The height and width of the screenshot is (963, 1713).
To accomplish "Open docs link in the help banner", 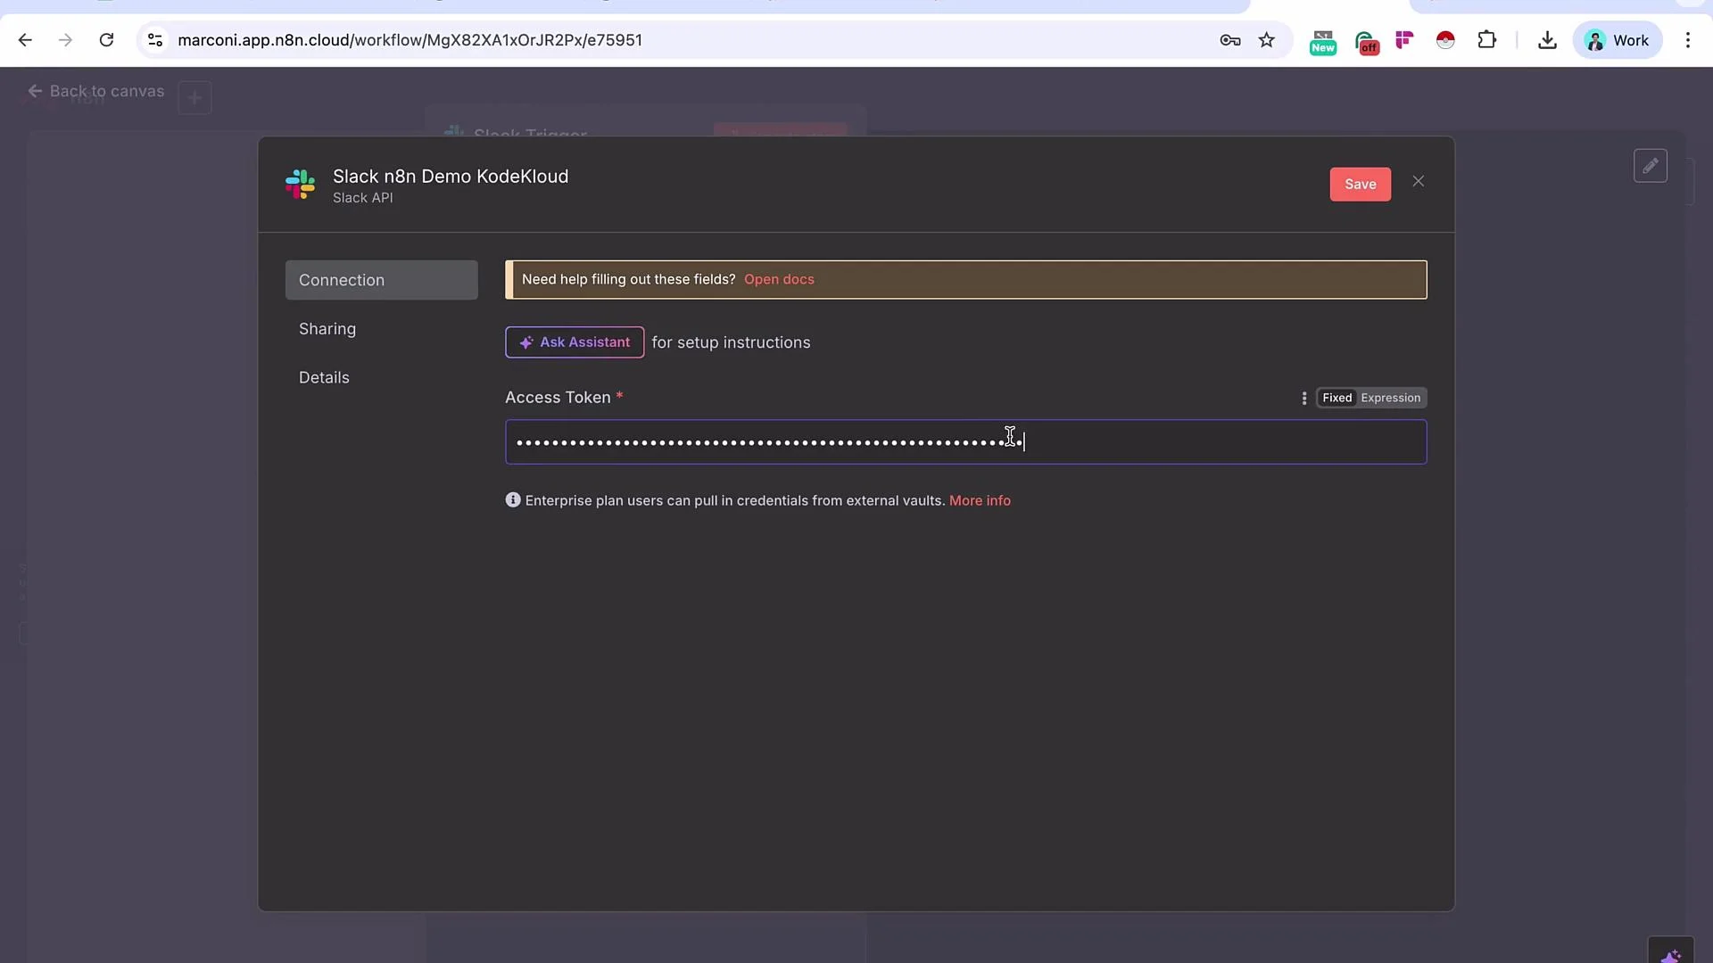I will pos(779,279).
